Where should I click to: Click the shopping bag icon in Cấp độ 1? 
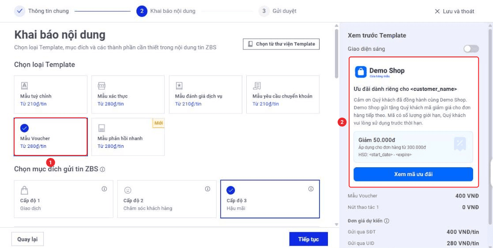[x=24, y=190]
